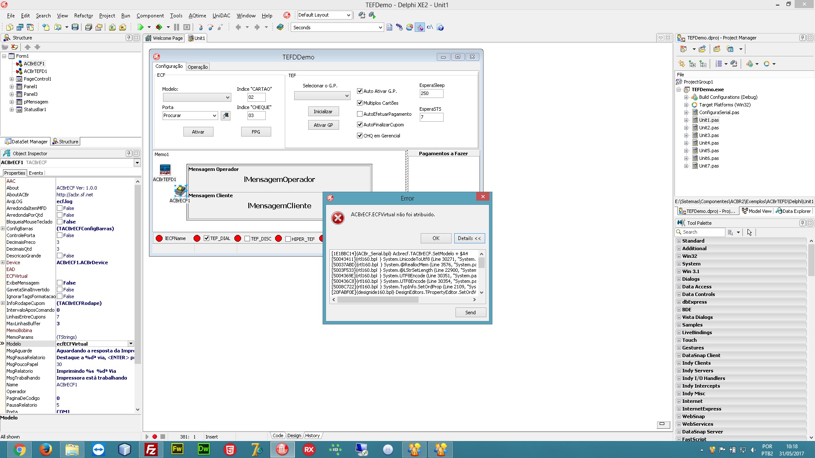Screen dimensions: 815x458
Task: Click the Open Project folder icon
Action: click(x=98, y=27)
